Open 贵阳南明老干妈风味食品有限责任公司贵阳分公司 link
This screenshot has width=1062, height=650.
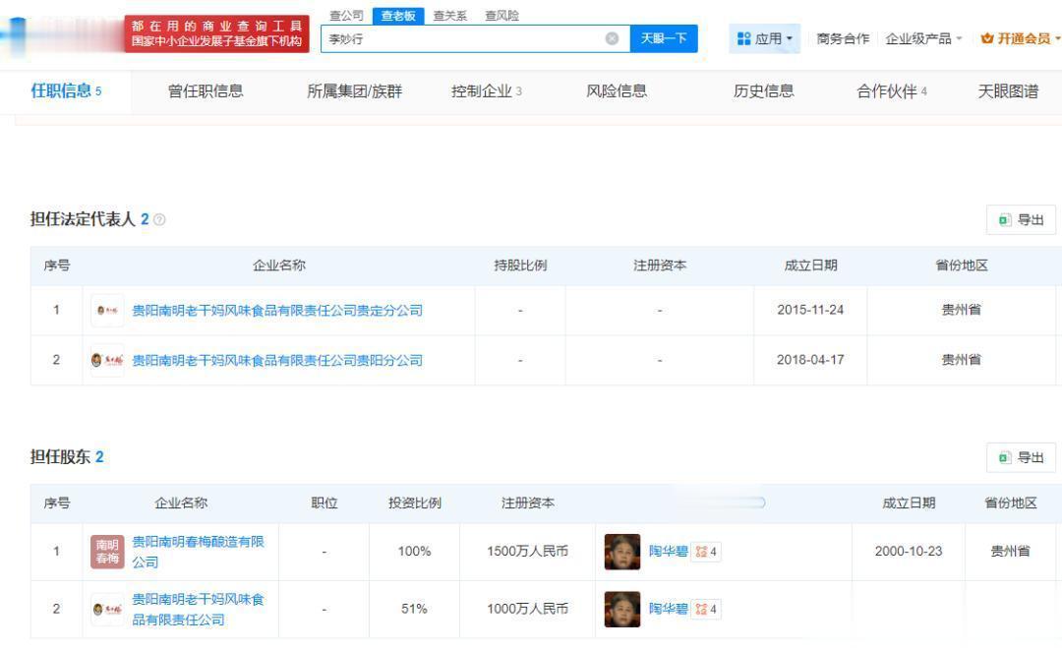277,360
